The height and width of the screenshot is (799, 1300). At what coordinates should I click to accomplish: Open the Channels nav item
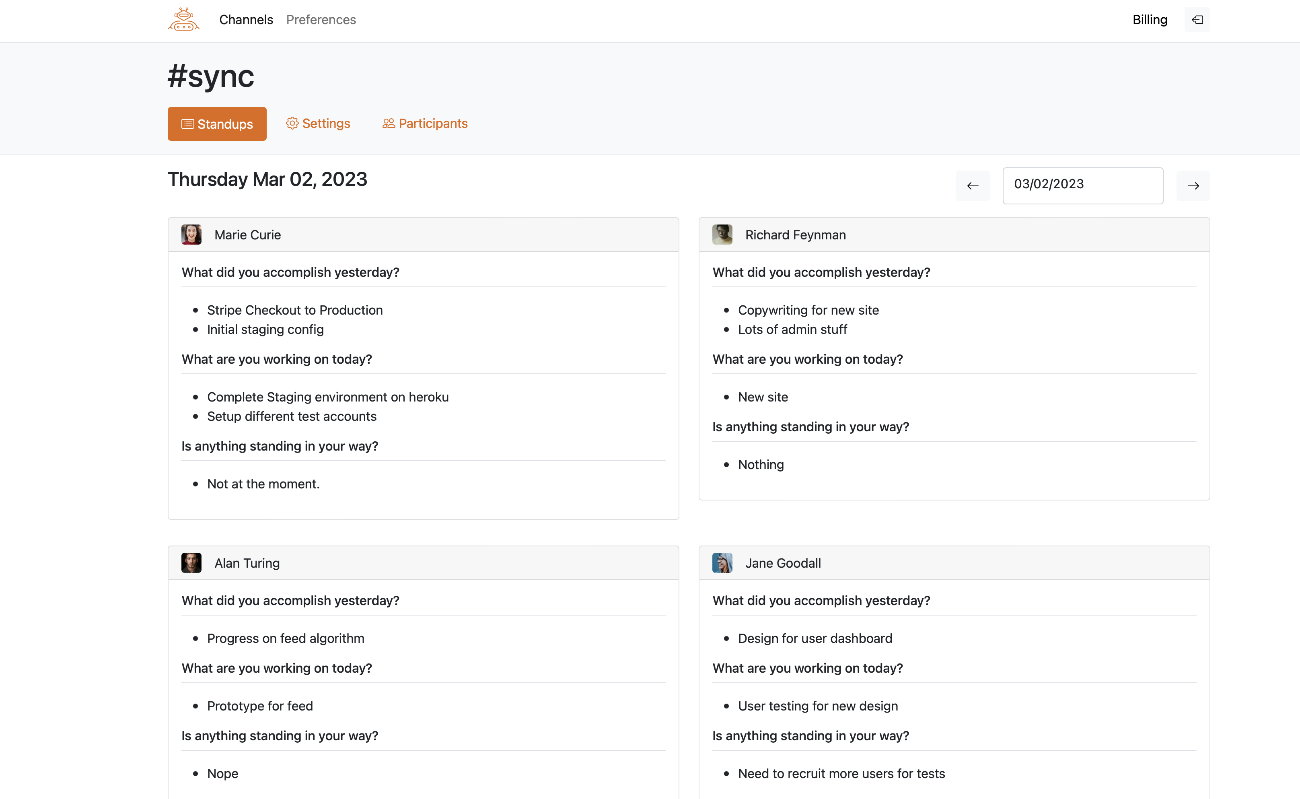(246, 20)
